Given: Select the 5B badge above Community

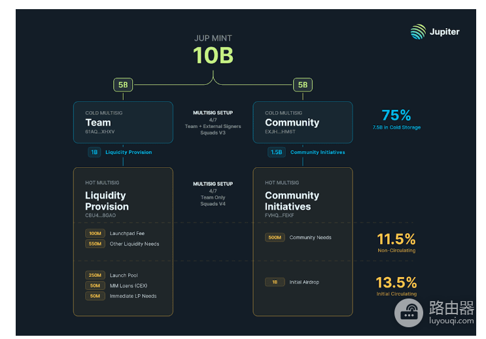Looking at the screenshot, I should coord(303,85).
